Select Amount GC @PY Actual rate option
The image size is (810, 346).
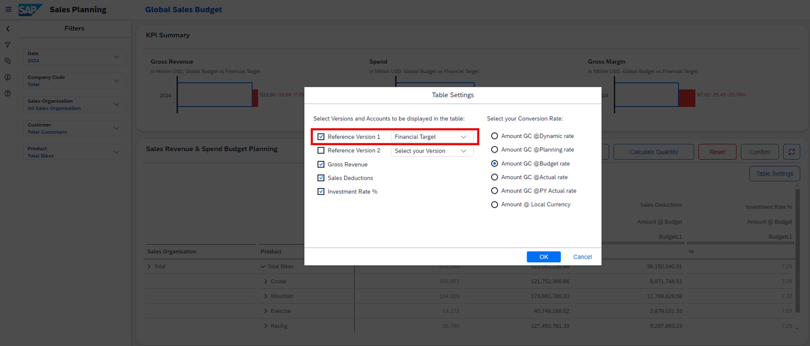[495, 191]
